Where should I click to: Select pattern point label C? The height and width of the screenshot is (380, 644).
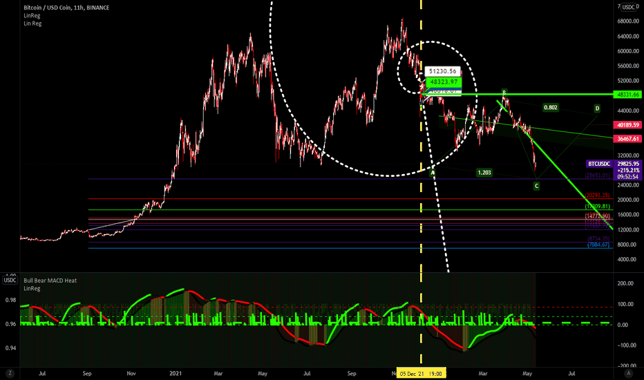click(x=536, y=186)
